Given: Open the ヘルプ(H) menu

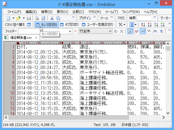Looking at the screenshot, I should click(x=150, y=12).
